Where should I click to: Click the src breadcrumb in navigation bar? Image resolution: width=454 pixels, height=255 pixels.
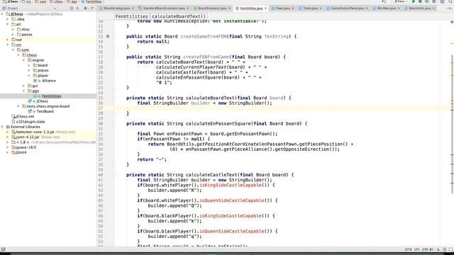pyautogui.click(x=26, y=1)
